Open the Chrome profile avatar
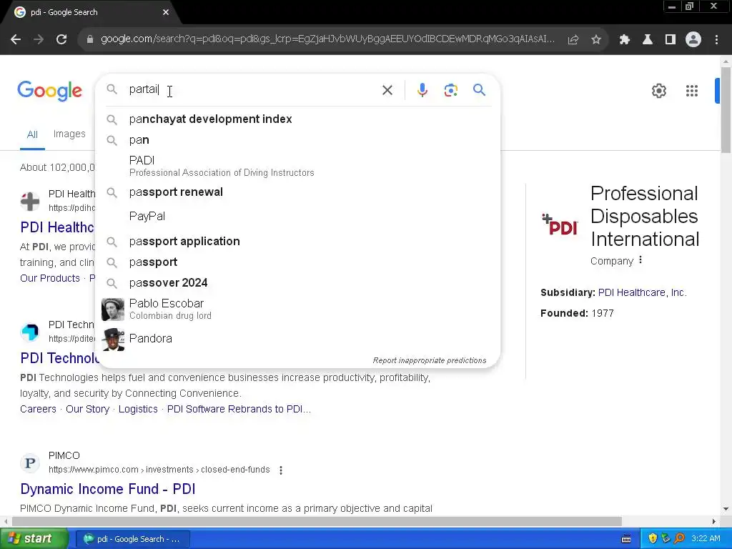 pyautogui.click(x=693, y=40)
